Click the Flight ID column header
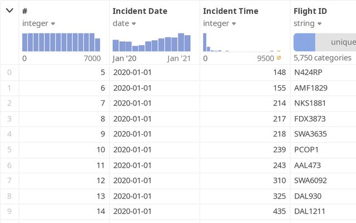The image size is (356, 223). pos(311,11)
